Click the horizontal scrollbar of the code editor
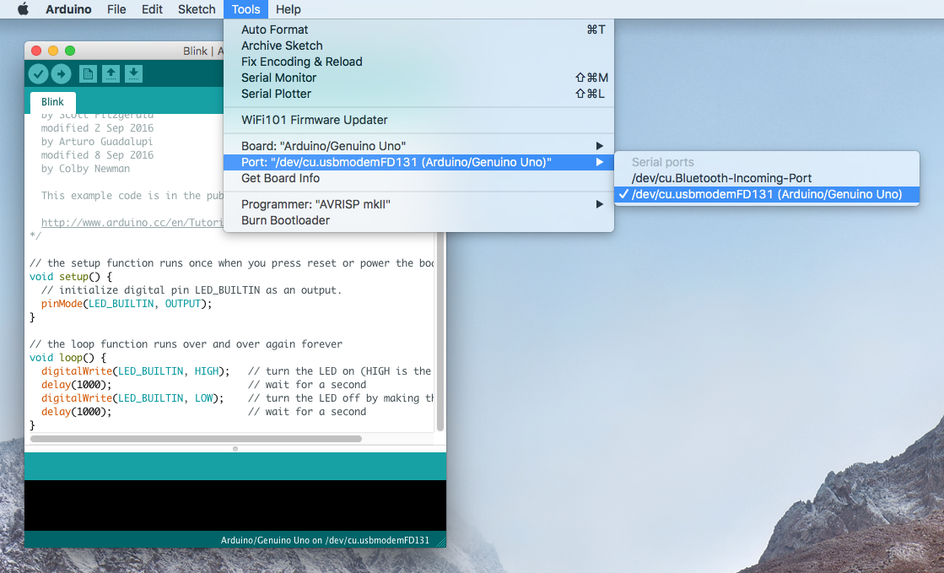The height and width of the screenshot is (573, 944). point(196,439)
